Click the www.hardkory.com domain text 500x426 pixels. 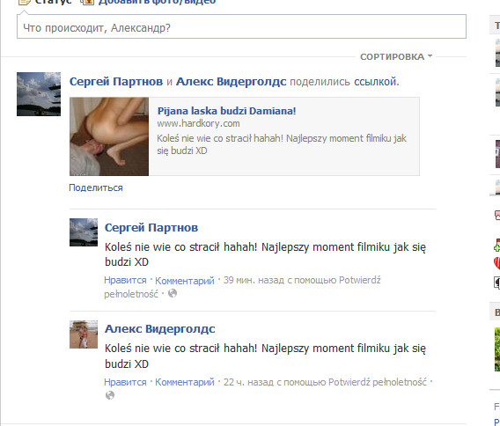pos(198,123)
